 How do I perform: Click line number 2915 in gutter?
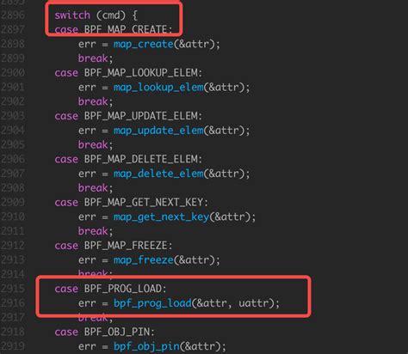click(13, 289)
